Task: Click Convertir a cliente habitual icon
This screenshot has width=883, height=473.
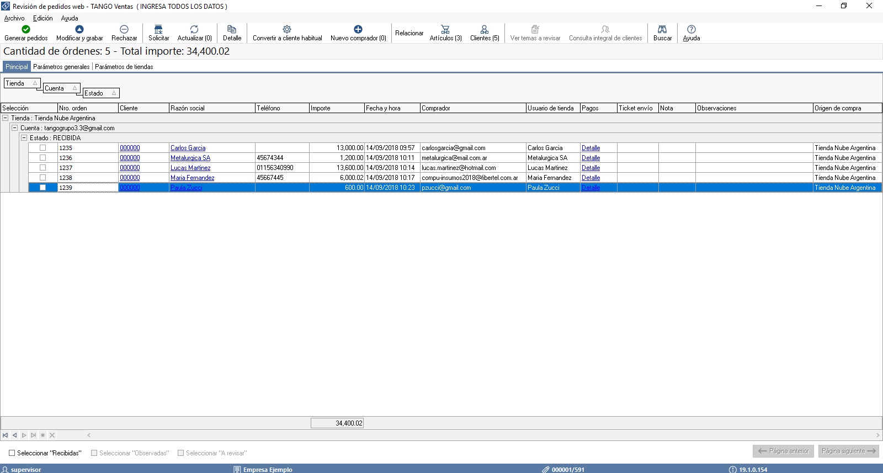Action: [x=287, y=29]
